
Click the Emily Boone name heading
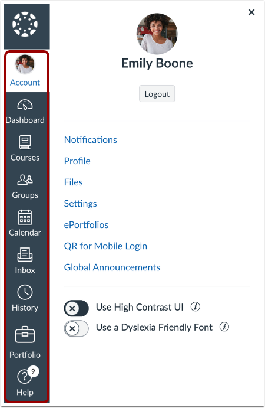[157, 64]
